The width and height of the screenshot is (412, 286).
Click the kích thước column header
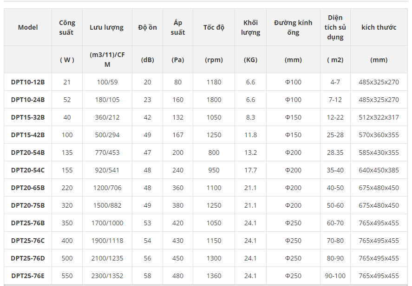(379, 27)
